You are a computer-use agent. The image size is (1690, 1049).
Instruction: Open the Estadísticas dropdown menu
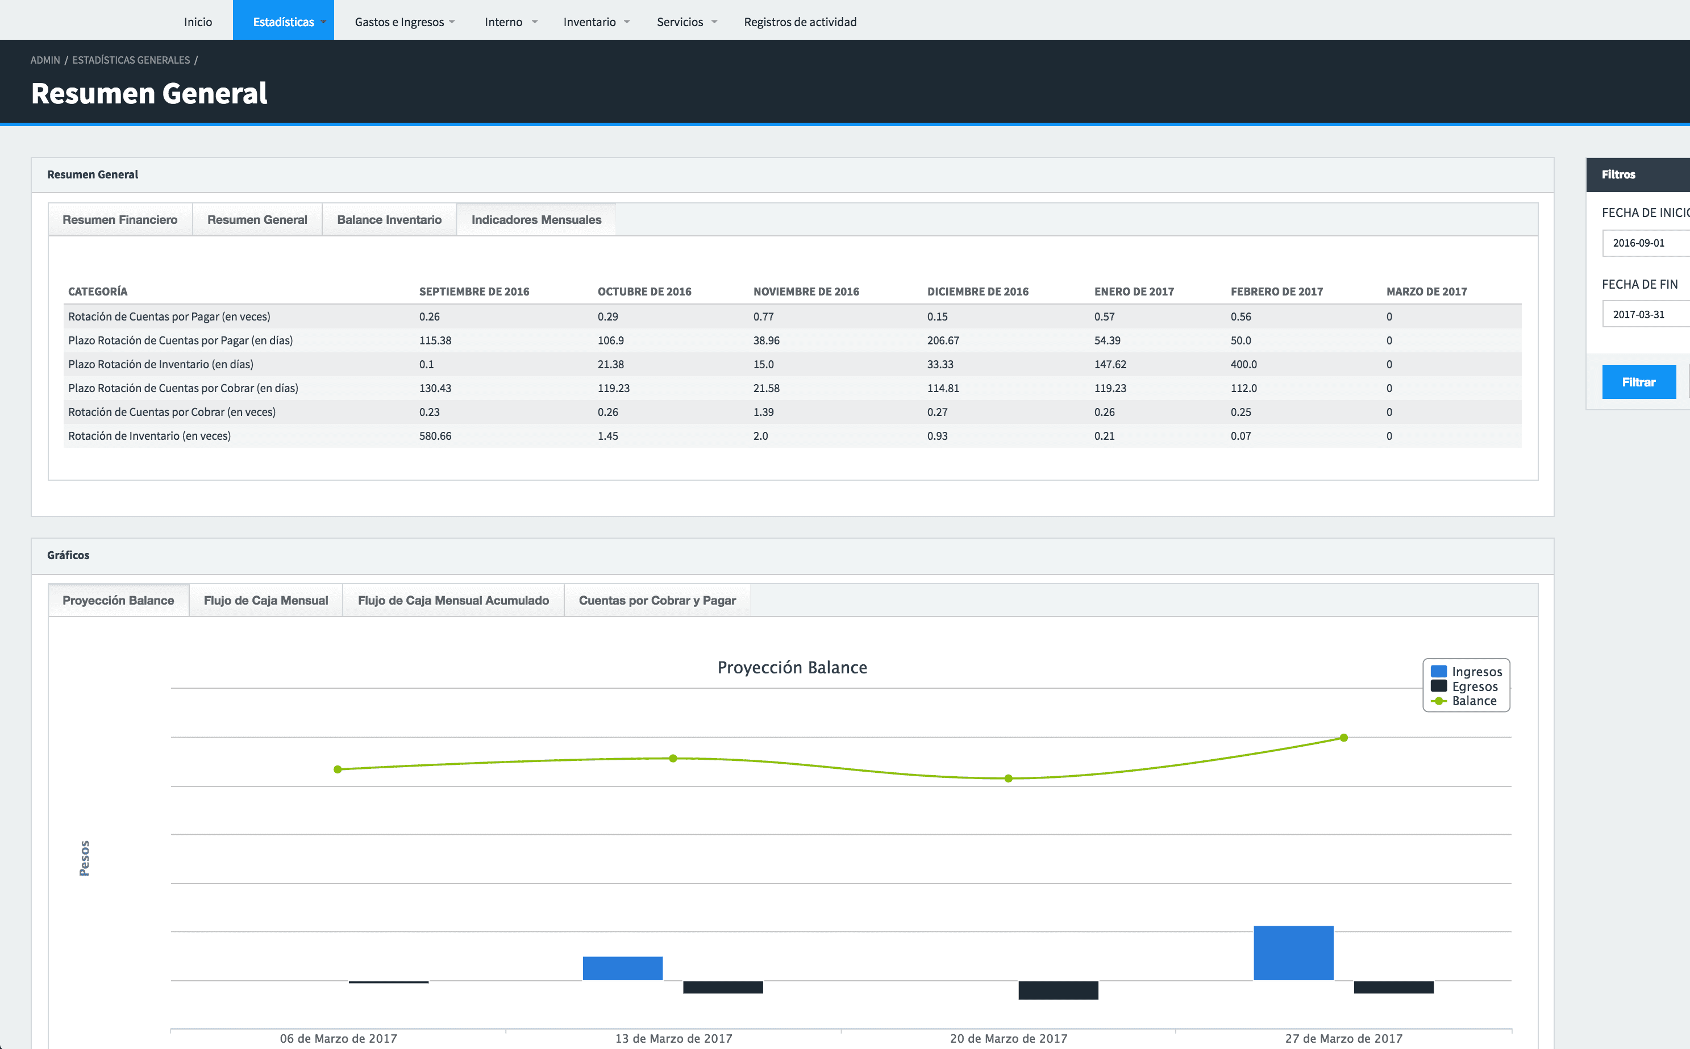(284, 21)
